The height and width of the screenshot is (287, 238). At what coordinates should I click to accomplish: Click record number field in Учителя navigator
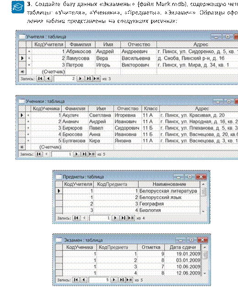[65, 79]
